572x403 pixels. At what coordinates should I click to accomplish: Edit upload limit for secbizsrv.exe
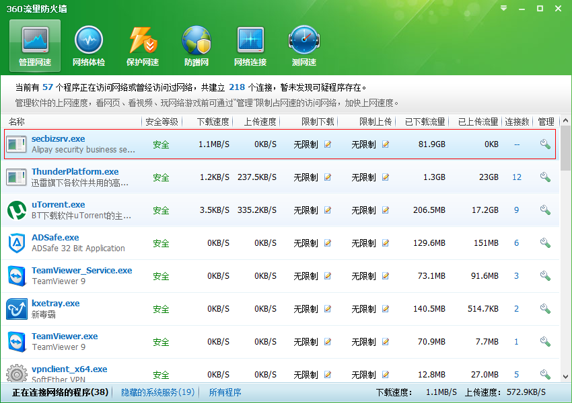(x=386, y=144)
